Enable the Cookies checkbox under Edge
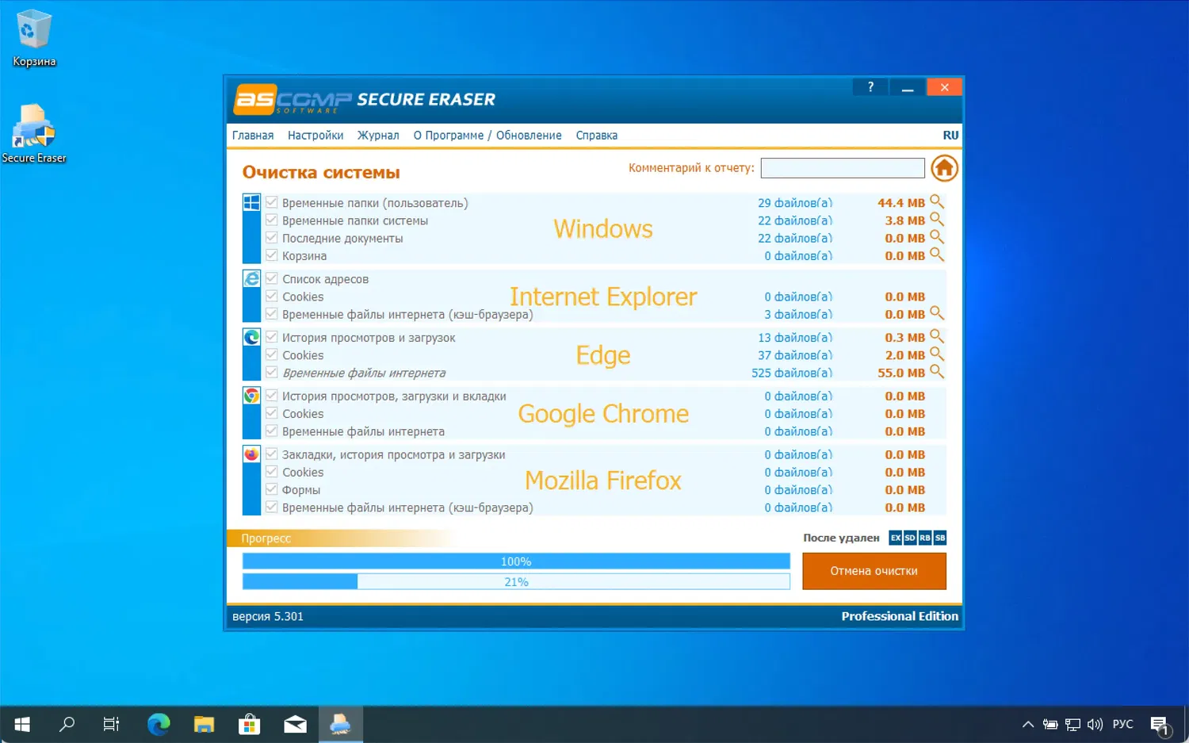Screen dimensions: 1189x743 271,354
